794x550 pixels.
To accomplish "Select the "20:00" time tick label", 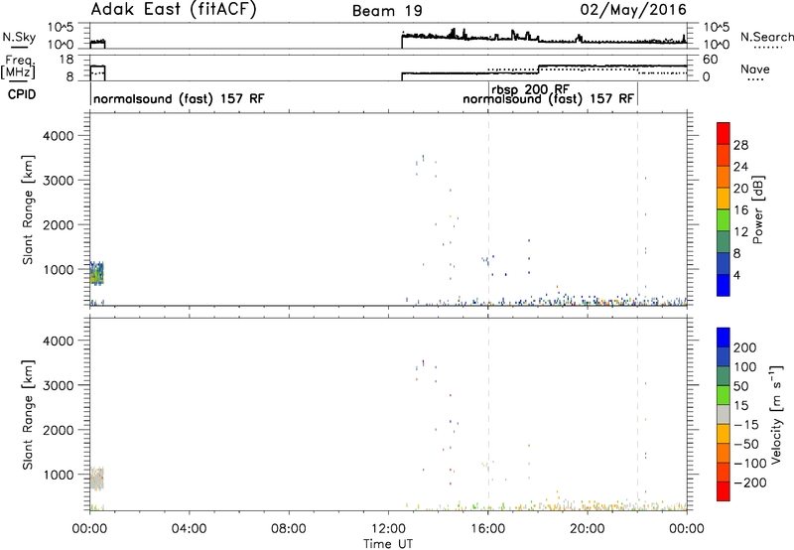I will 588,529.
